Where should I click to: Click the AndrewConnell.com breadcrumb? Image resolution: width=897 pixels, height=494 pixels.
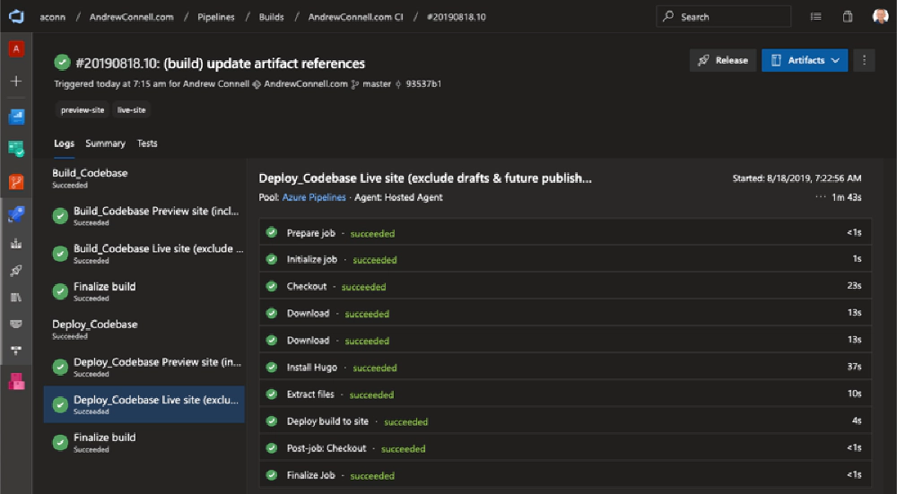pyautogui.click(x=132, y=17)
